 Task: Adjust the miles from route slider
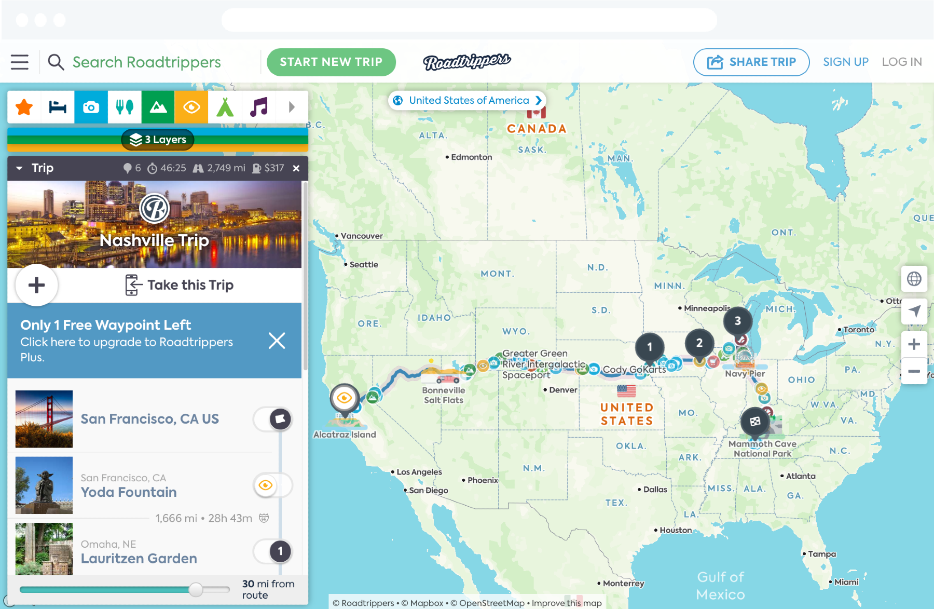click(196, 589)
